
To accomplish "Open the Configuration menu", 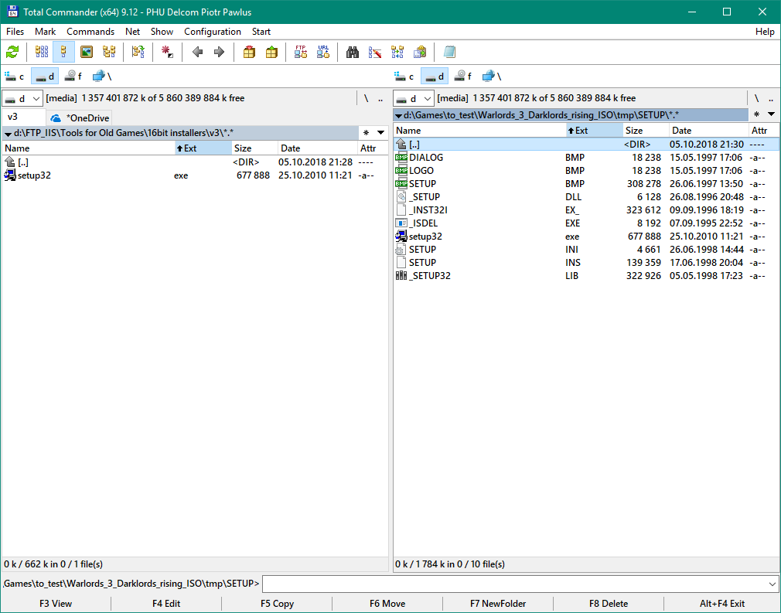I will coord(213,32).
